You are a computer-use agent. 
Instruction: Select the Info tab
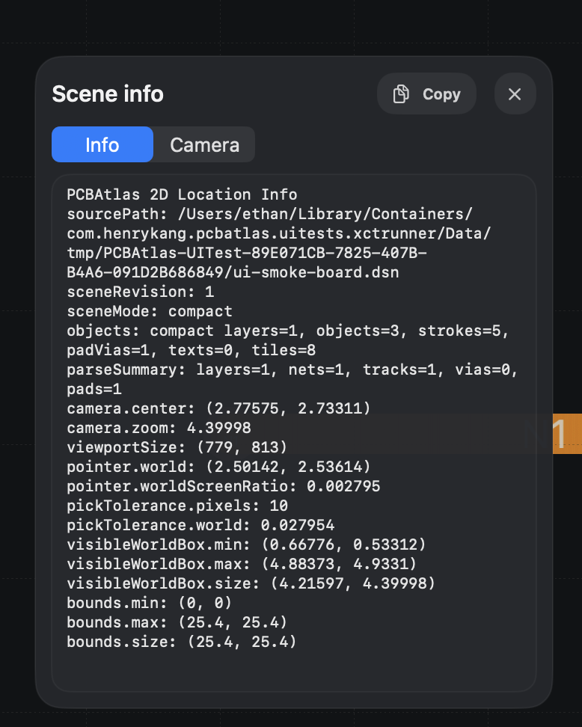pos(102,144)
